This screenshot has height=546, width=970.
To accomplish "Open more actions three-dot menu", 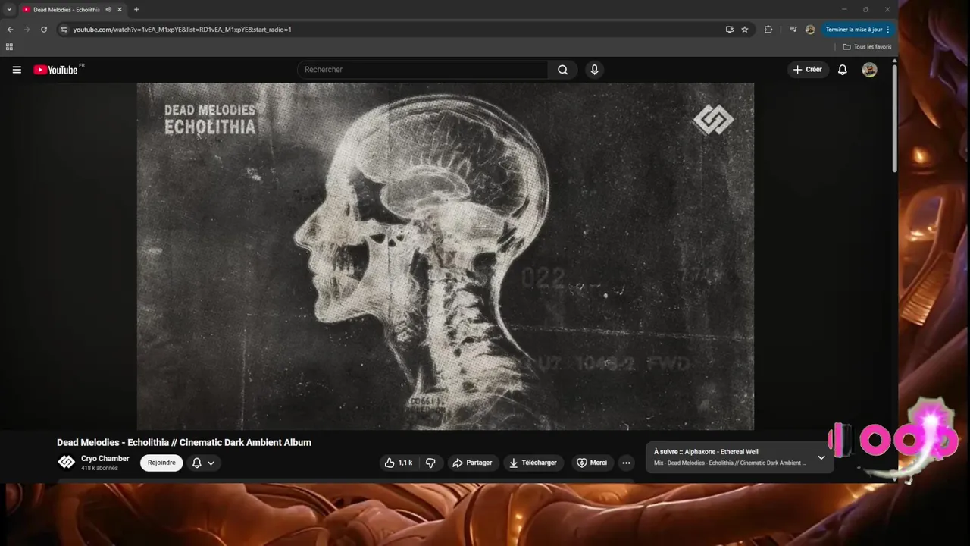I will pos(626,463).
